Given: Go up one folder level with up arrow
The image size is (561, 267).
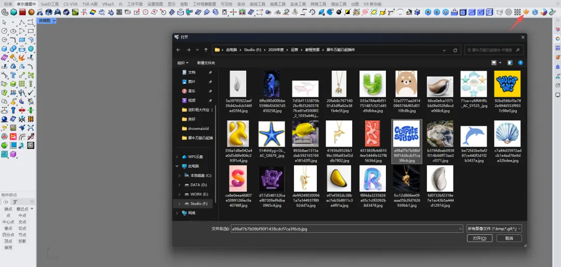Looking at the screenshot, I should pyautogui.click(x=206, y=50).
